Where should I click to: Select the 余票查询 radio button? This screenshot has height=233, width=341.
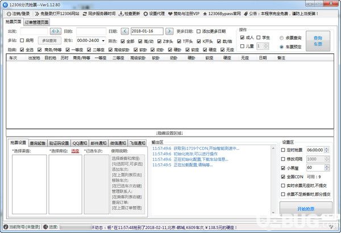point(281,38)
